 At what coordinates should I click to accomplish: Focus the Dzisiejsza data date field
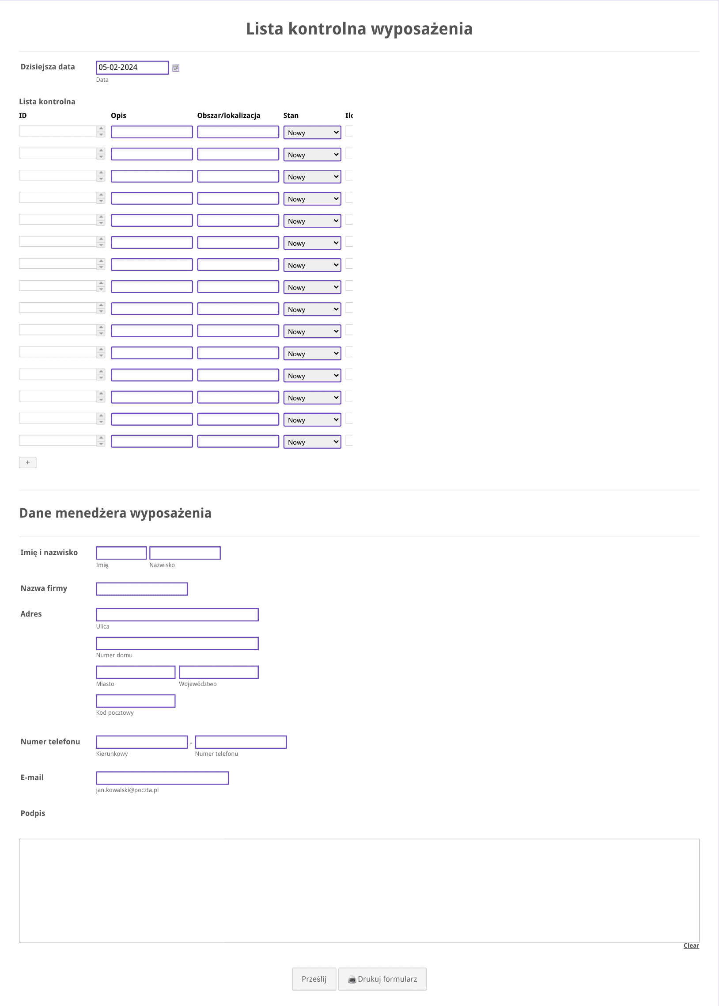click(132, 67)
